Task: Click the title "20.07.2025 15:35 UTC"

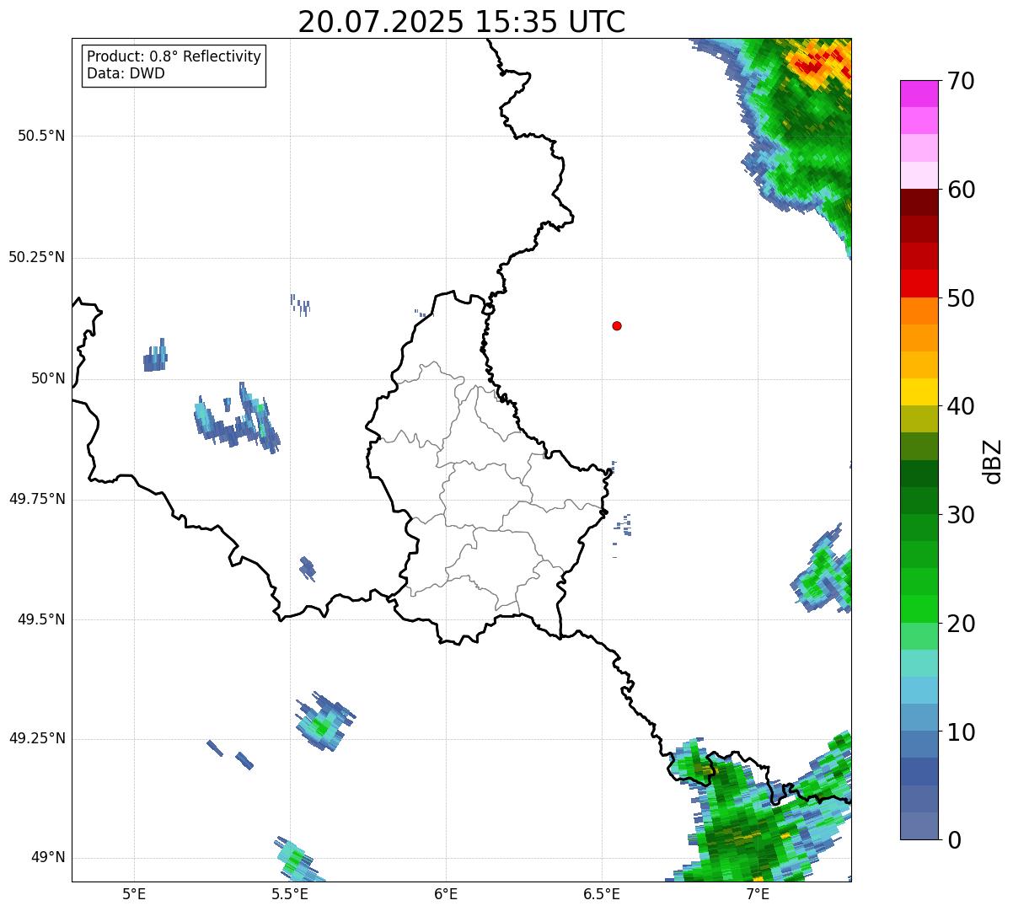Action: [462, 22]
